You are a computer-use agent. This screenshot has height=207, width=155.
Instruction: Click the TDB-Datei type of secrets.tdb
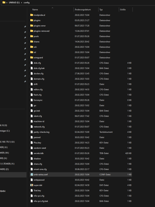pyautogui.click(x=104, y=153)
